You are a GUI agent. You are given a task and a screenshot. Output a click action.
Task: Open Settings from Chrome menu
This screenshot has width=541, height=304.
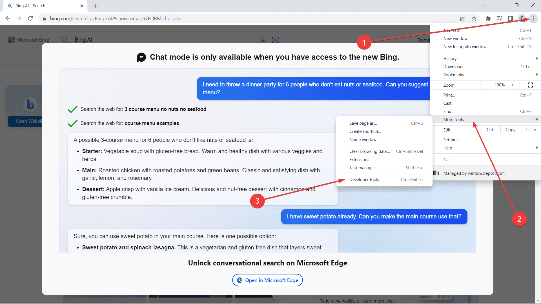[x=485, y=140]
